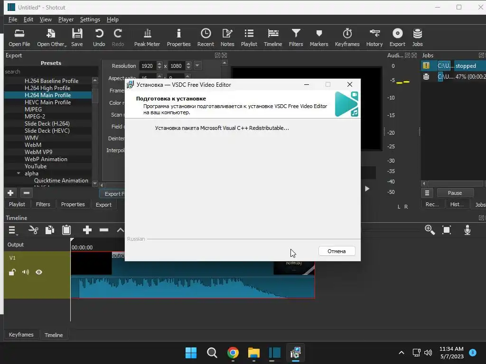Select the HEVC Main Profile preset
The image size is (486, 364).
tap(48, 102)
